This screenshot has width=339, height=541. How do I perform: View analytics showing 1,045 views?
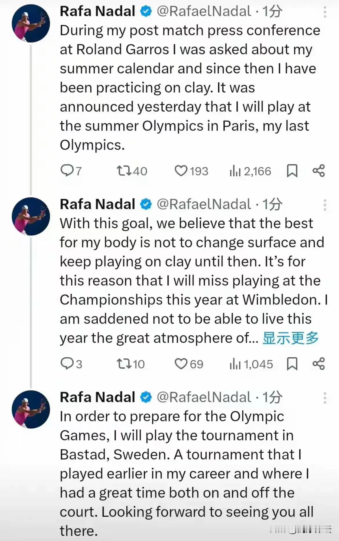[251, 364]
